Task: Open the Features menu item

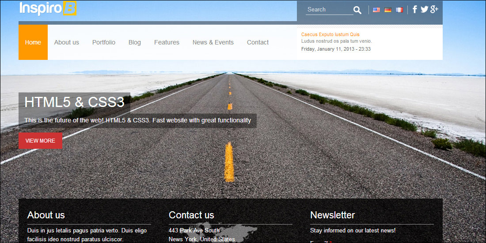Action: point(167,42)
